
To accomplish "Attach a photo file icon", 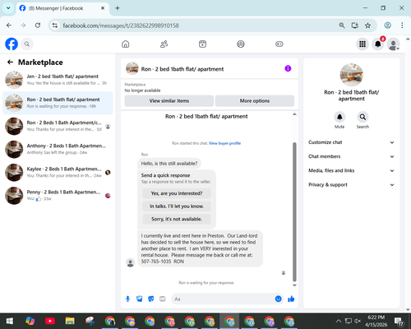I will (x=139, y=299).
